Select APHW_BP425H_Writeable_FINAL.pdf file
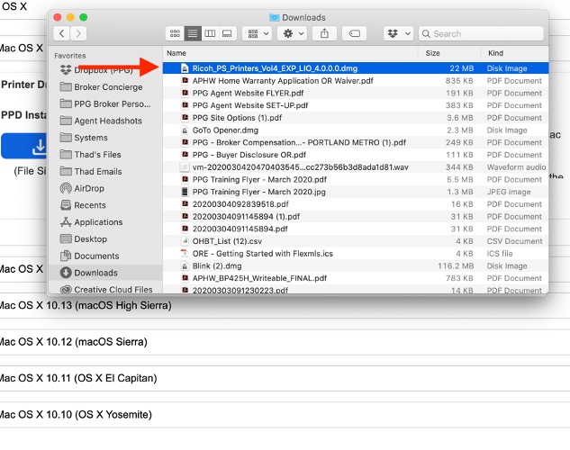570x450 pixels. pyautogui.click(x=356, y=278)
